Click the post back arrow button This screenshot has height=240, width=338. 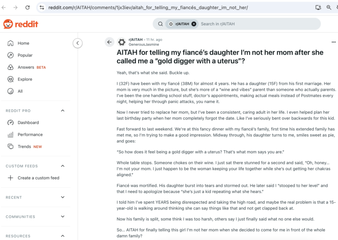[x=109, y=42]
